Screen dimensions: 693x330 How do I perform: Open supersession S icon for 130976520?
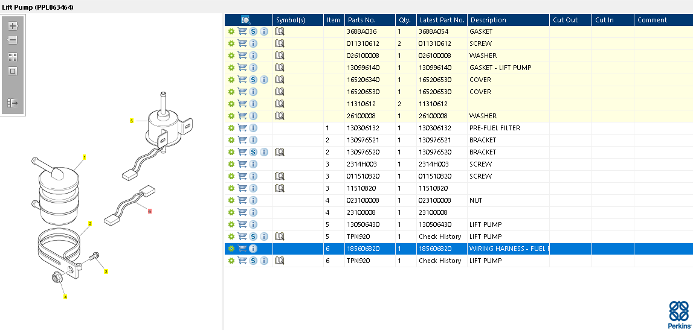[253, 152]
